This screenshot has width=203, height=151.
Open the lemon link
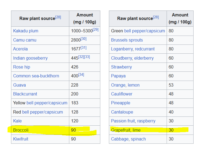[134, 85]
